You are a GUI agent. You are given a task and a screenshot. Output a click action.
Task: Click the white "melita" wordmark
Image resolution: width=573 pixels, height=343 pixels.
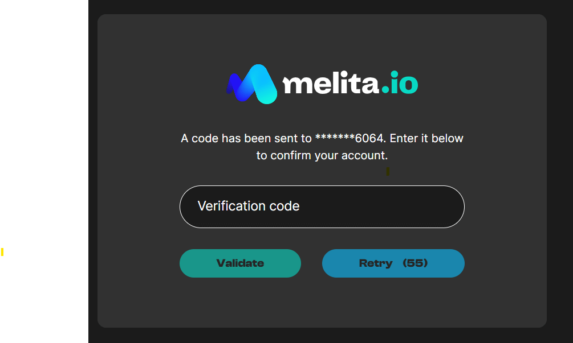point(331,84)
